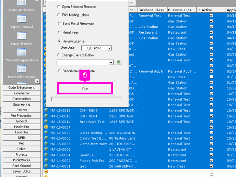The image size is (236, 177).
Task: Expand the Change Class combo box
Action: (111, 62)
